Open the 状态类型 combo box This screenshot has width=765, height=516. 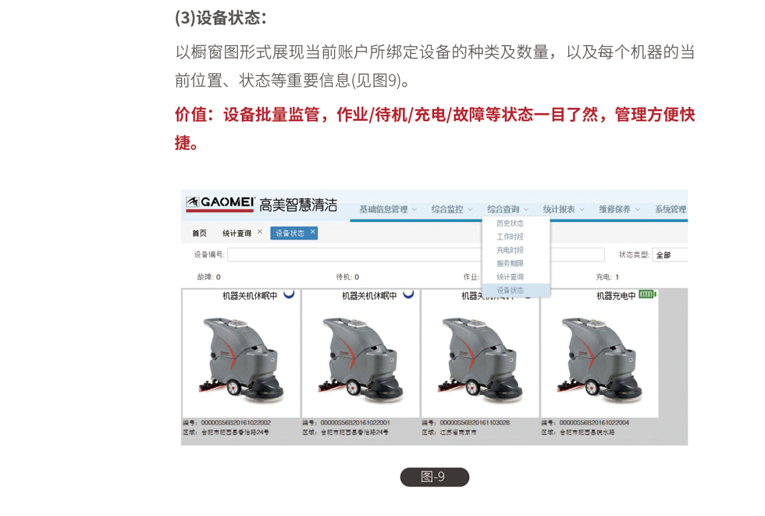tap(671, 254)
